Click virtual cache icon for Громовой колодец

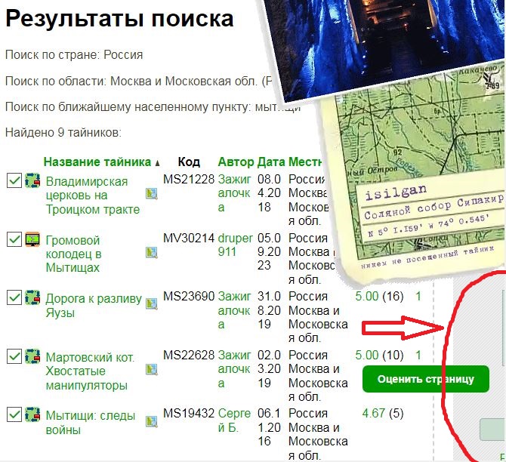[x=32, y=239]
